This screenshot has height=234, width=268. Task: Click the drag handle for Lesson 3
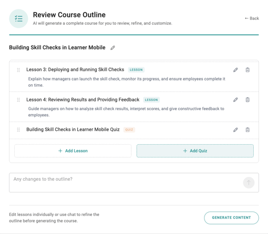[19, 70]
